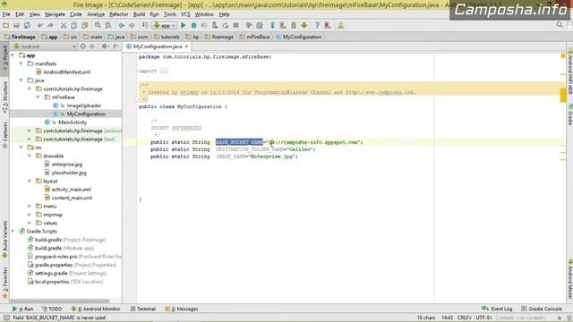
Task: Click the Undo arrow icon
Action: (x=39, y=25)
